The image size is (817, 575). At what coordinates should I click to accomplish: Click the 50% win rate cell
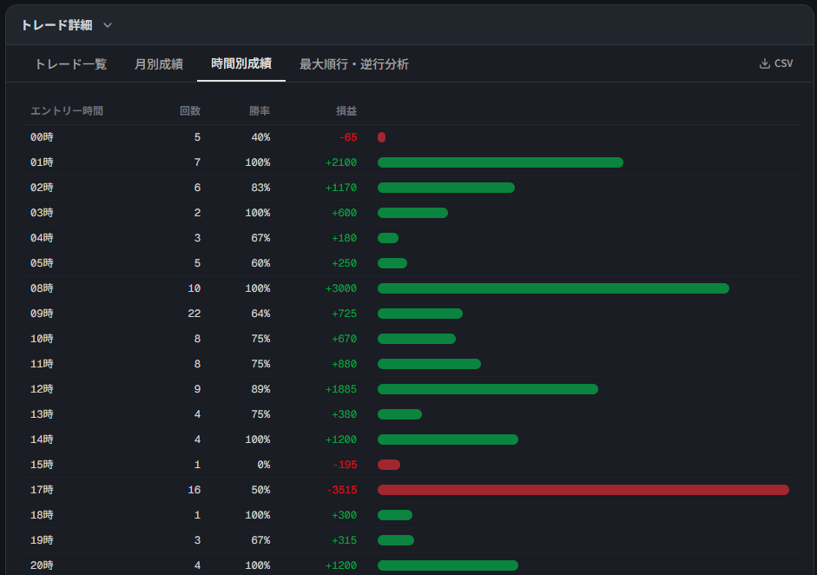click(260, 490)
